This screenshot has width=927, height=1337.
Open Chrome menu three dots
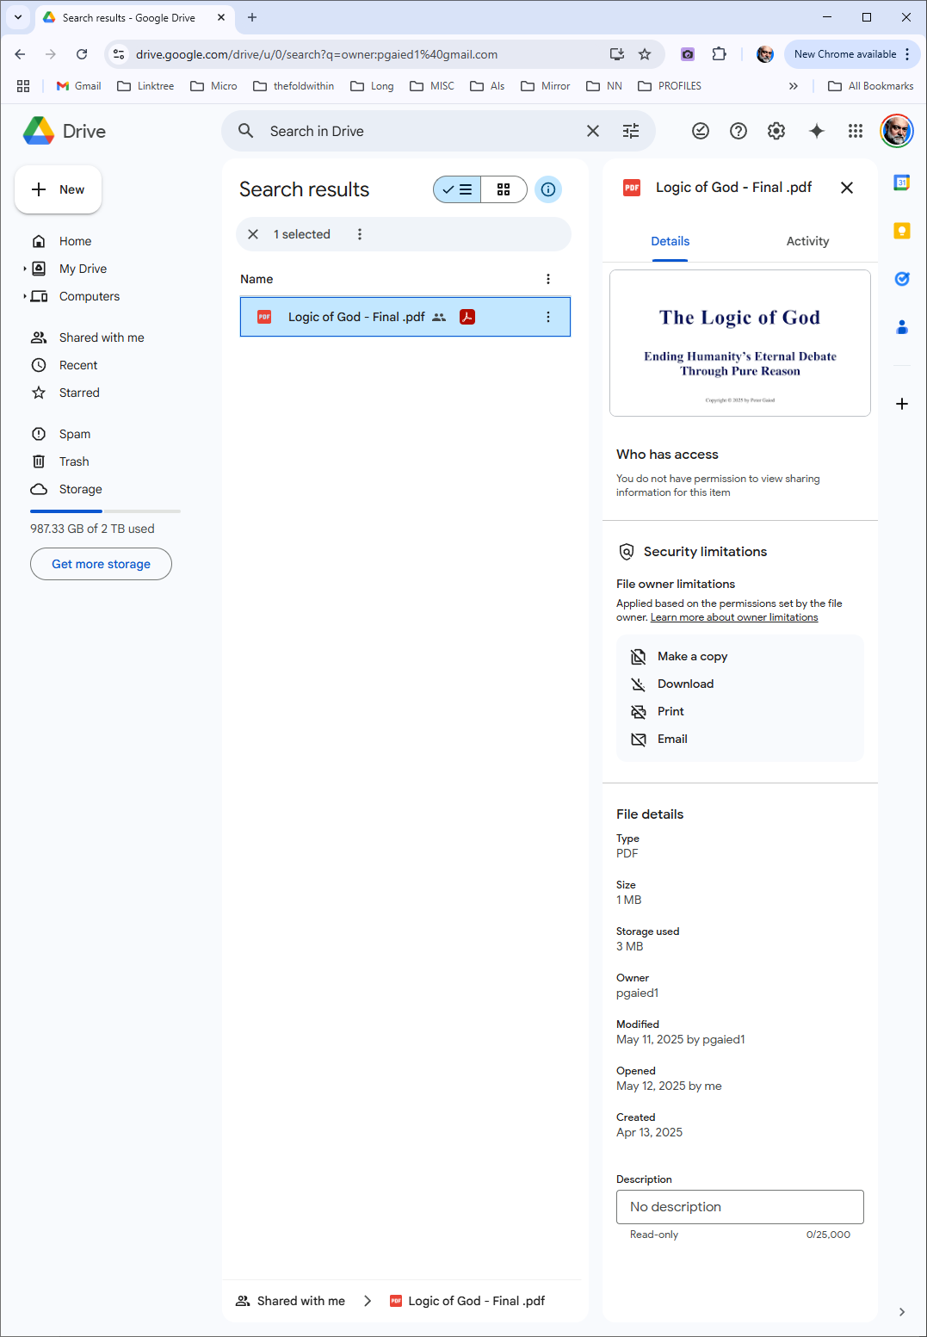(907, 54)
